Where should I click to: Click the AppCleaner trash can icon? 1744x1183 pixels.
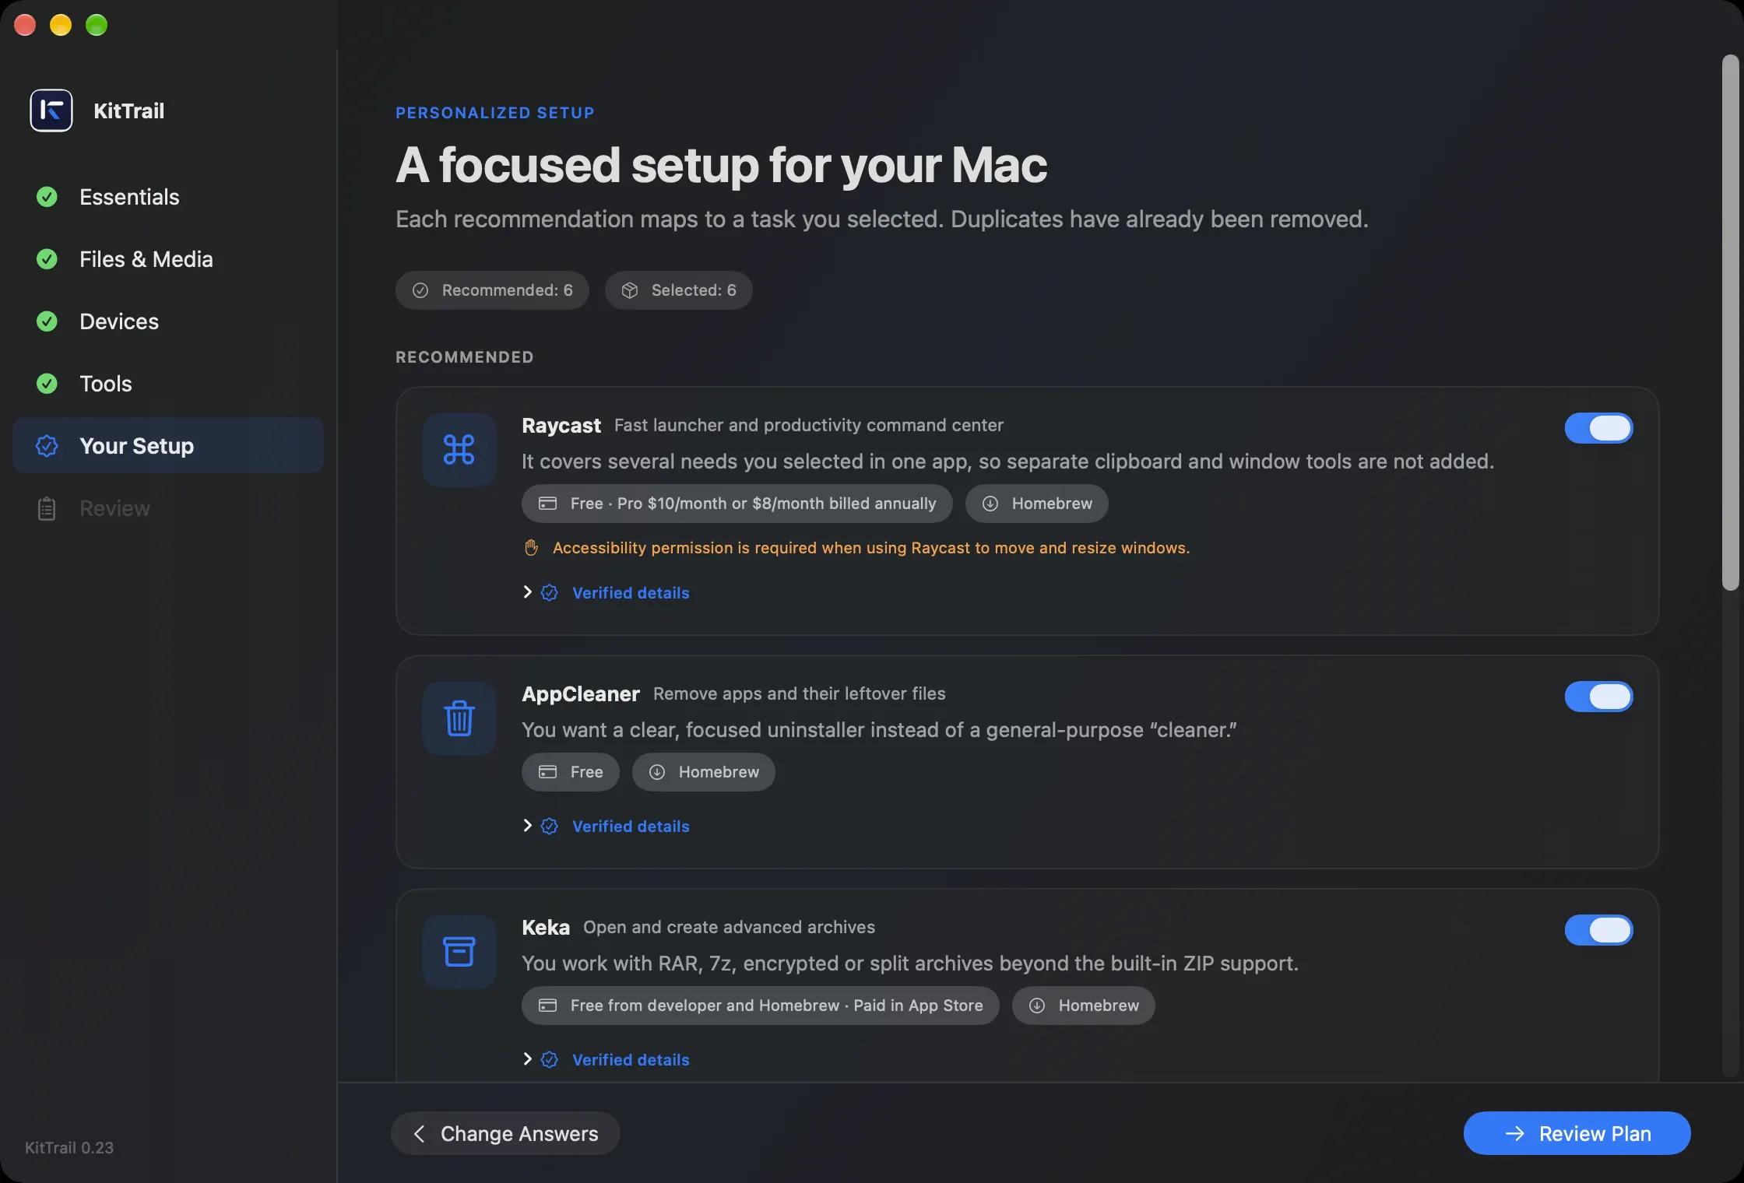tap(459, 718)
